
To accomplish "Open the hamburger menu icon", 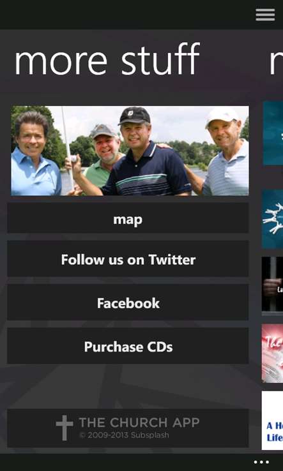I will pyautogui.click(x=265, y=15).
